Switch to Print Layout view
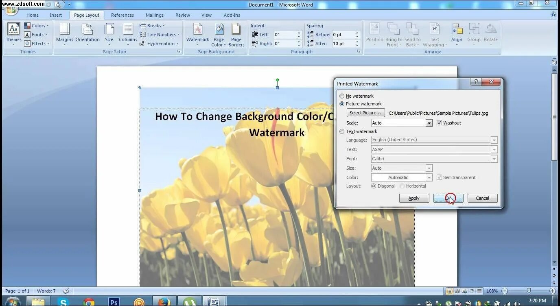 click(450, 291)
